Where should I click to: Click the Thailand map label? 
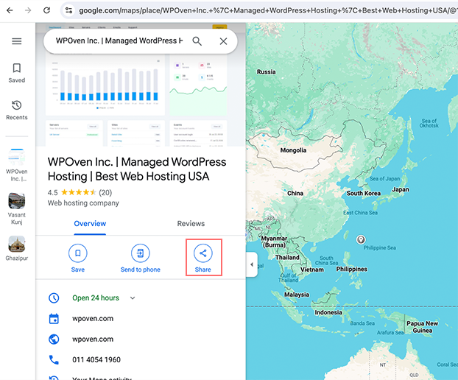coord(287,257)
